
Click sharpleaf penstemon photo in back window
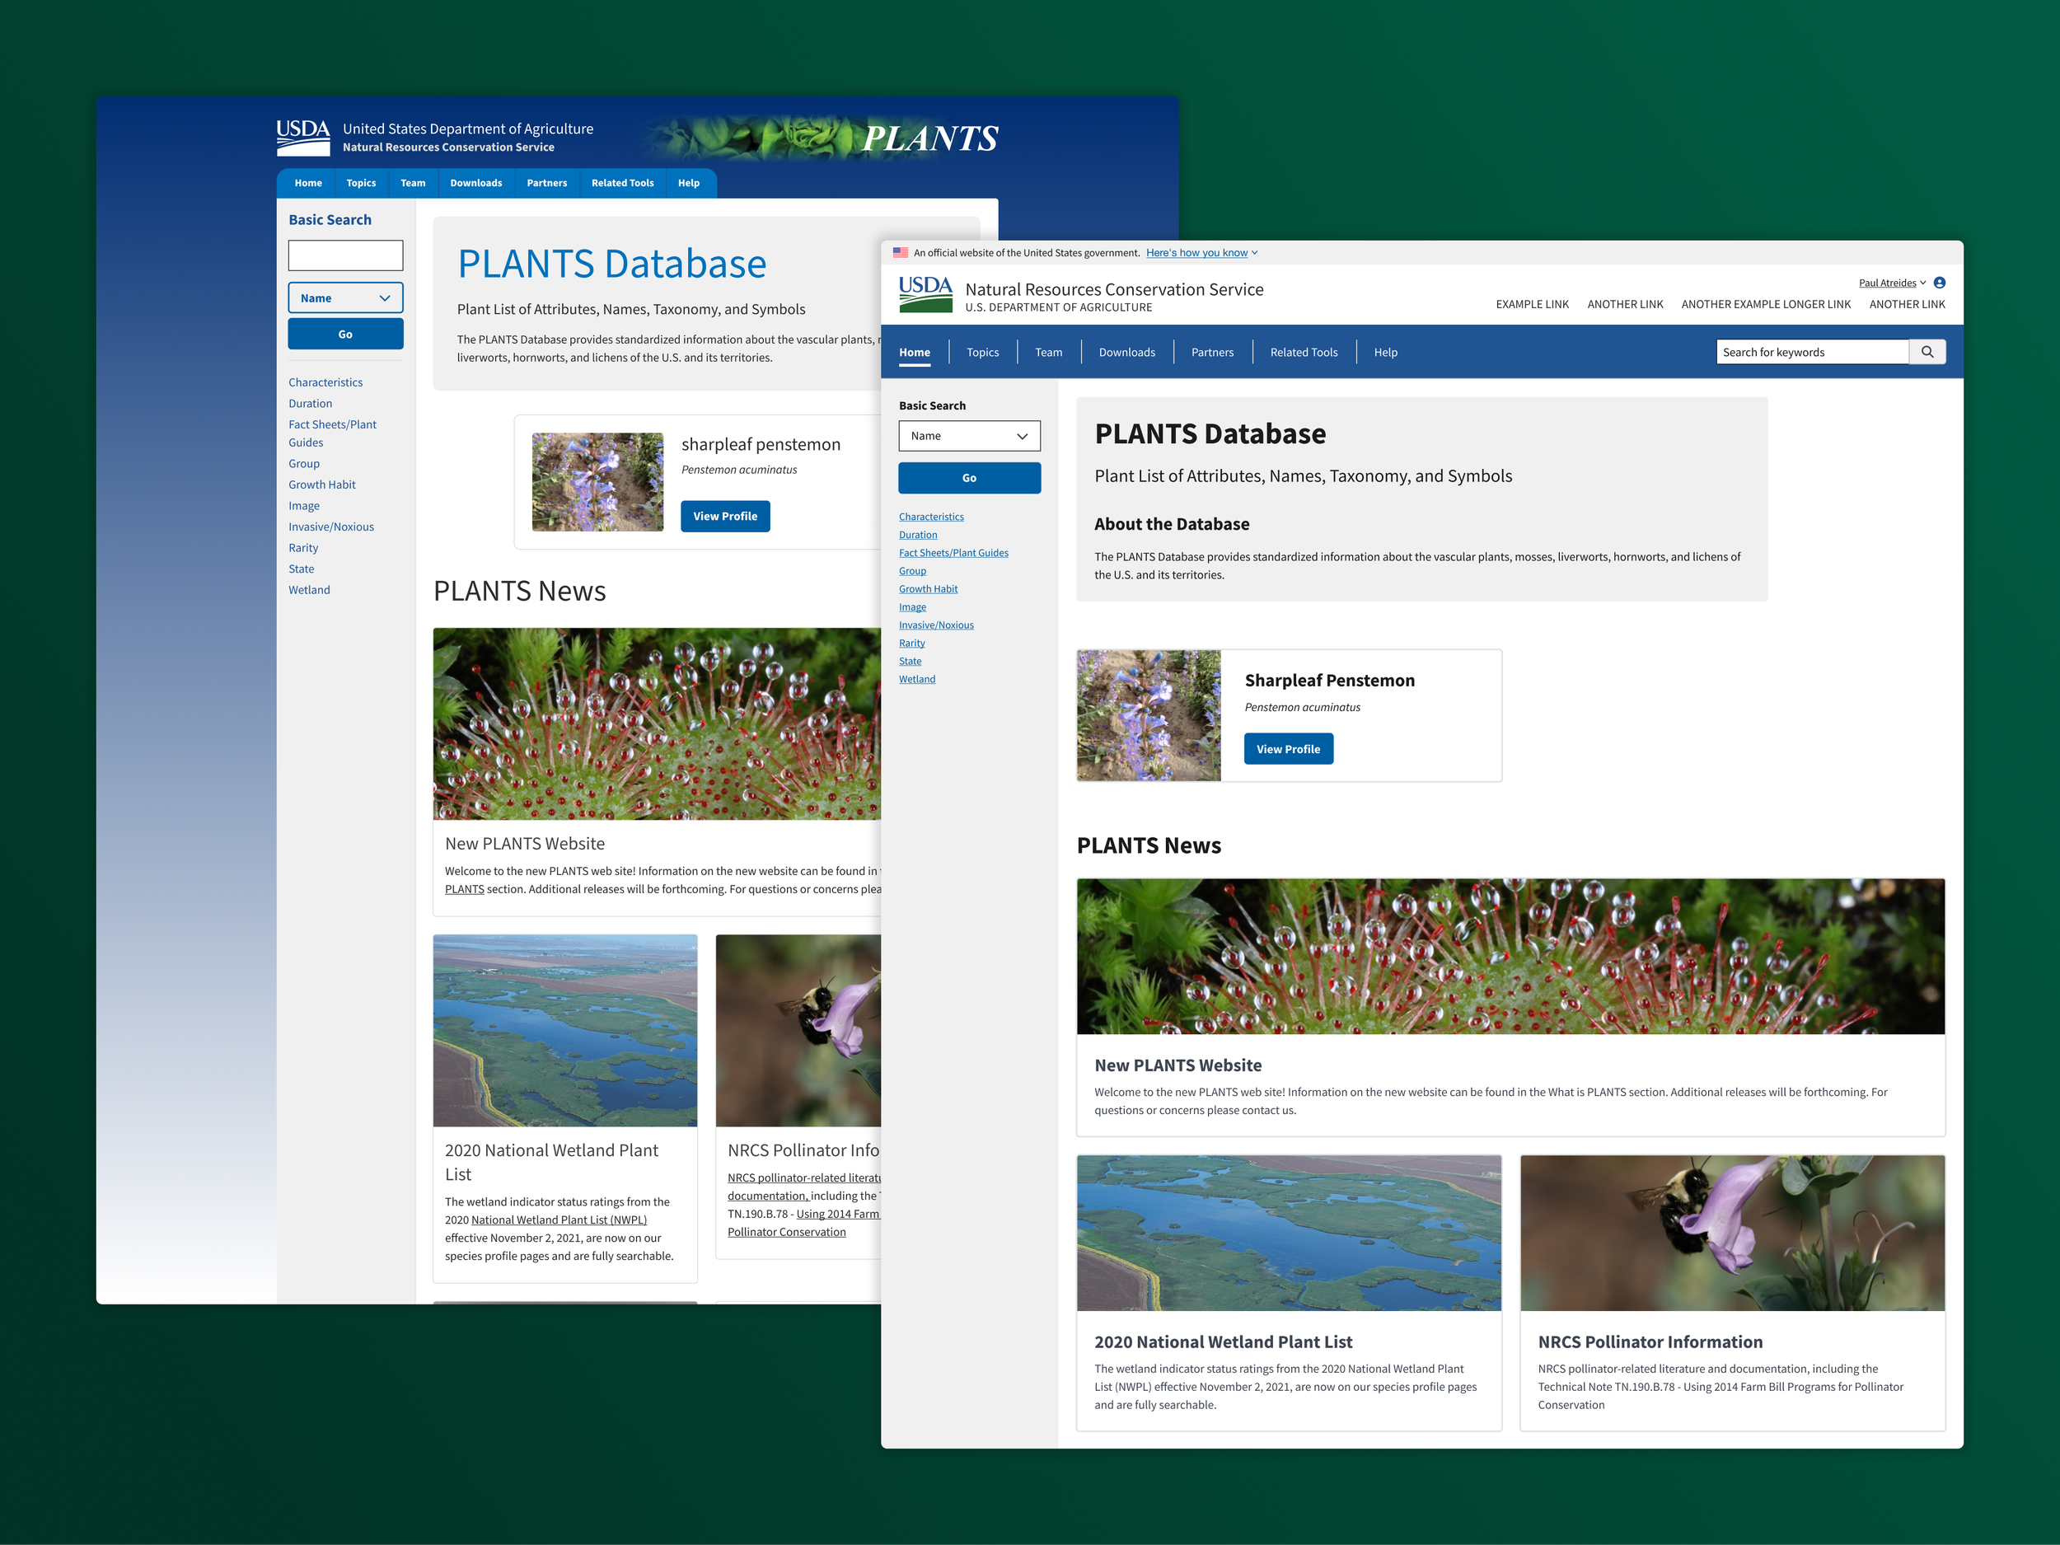click(598, 482)
